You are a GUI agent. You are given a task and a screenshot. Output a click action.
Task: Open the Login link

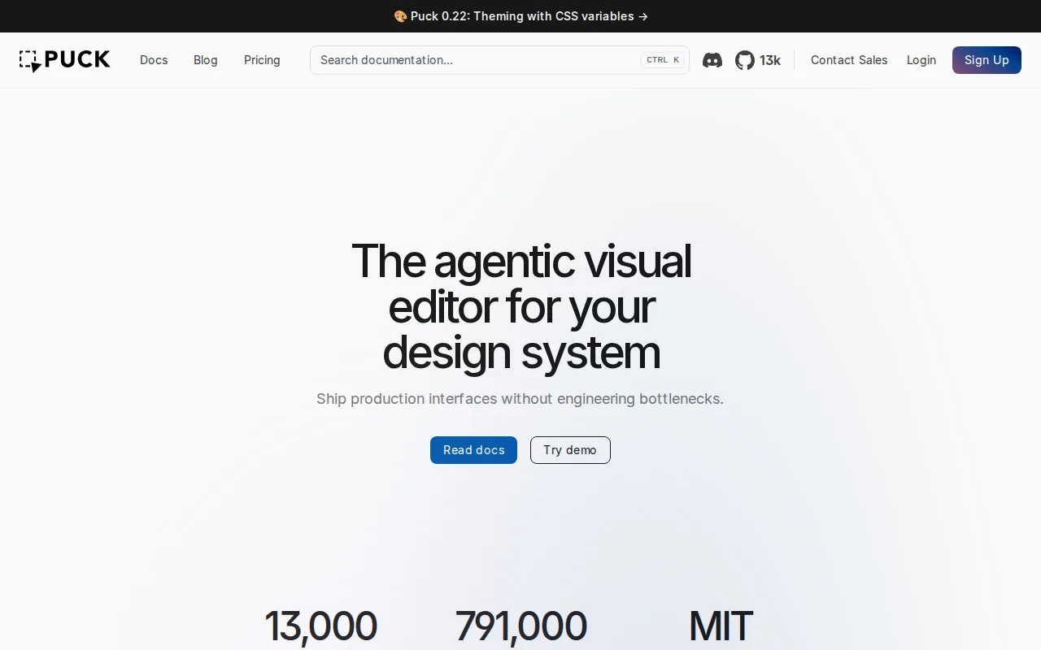(921, 60)
